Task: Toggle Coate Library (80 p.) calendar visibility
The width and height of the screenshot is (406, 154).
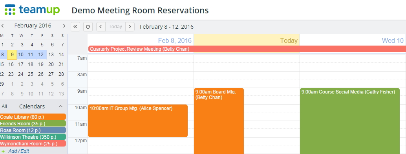Action: pos(33,117)
